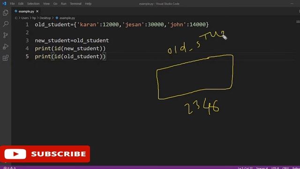Select line number 4 in the gutter
Viewport: 300px width, 169px height.
[x=27, y=48]
